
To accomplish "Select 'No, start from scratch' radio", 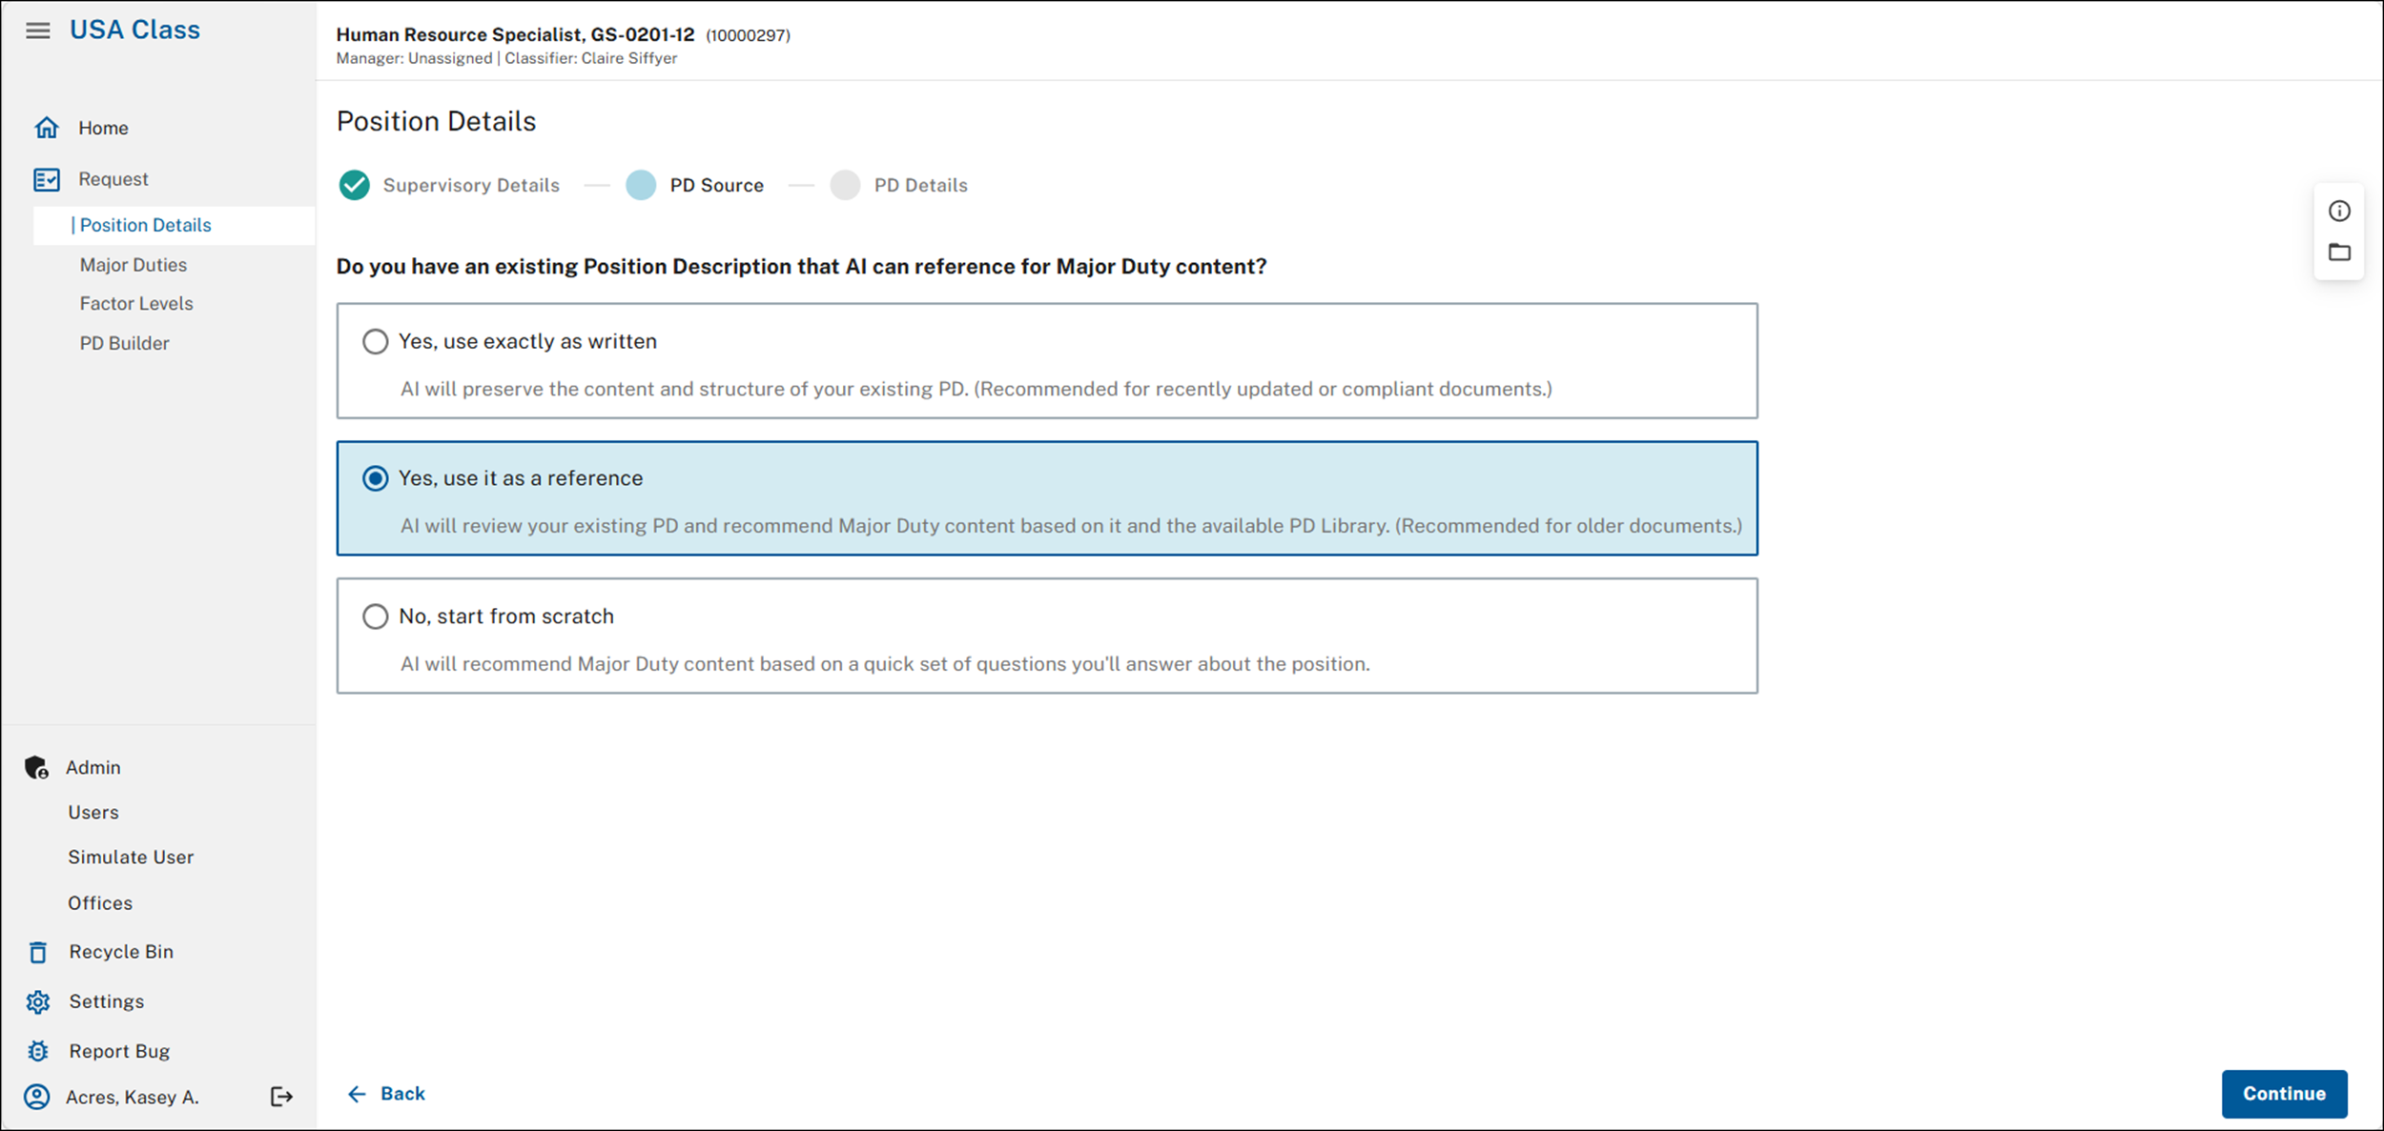I will click(x=376, y=616).
